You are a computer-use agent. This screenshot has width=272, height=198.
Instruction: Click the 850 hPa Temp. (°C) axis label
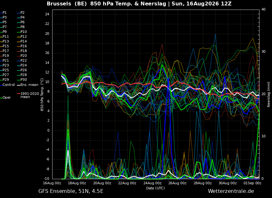click(x=42, y=95)
